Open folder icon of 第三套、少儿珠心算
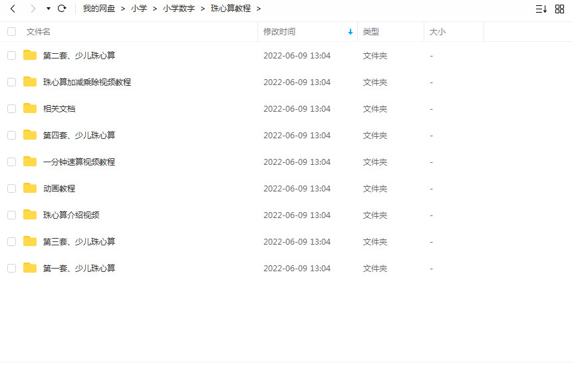Image resolution: width=572 pixels, height=365 pixels. click(30, 241)
